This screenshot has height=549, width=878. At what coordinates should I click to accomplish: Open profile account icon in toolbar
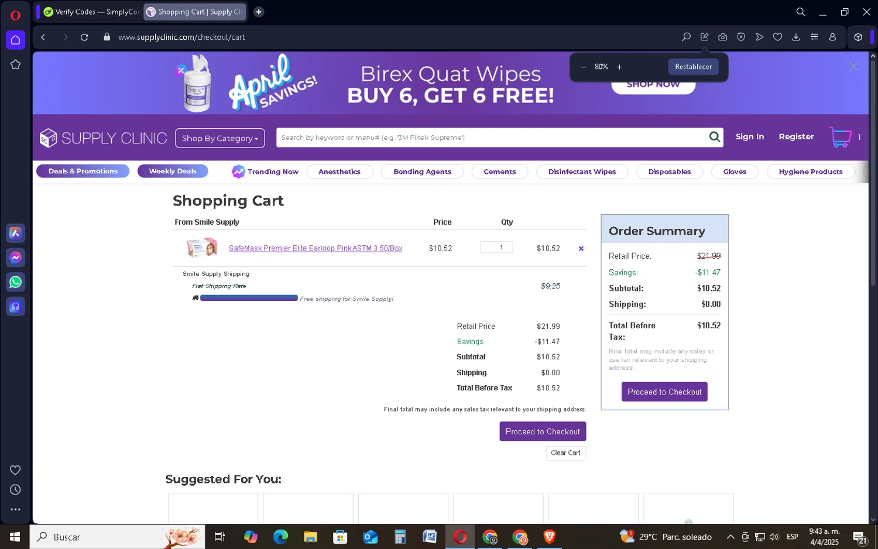(x=832, y=37)
